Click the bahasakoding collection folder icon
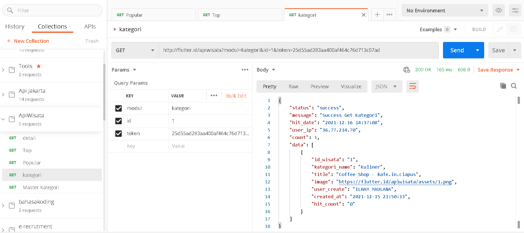 pos(12,206)
